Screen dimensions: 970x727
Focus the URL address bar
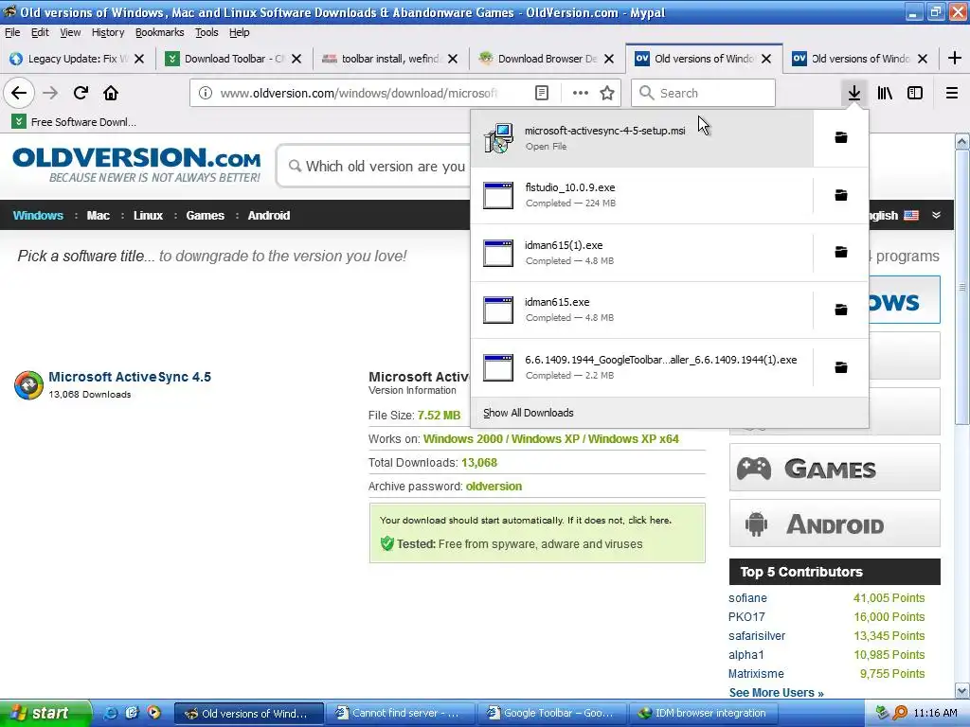(359, 93)
